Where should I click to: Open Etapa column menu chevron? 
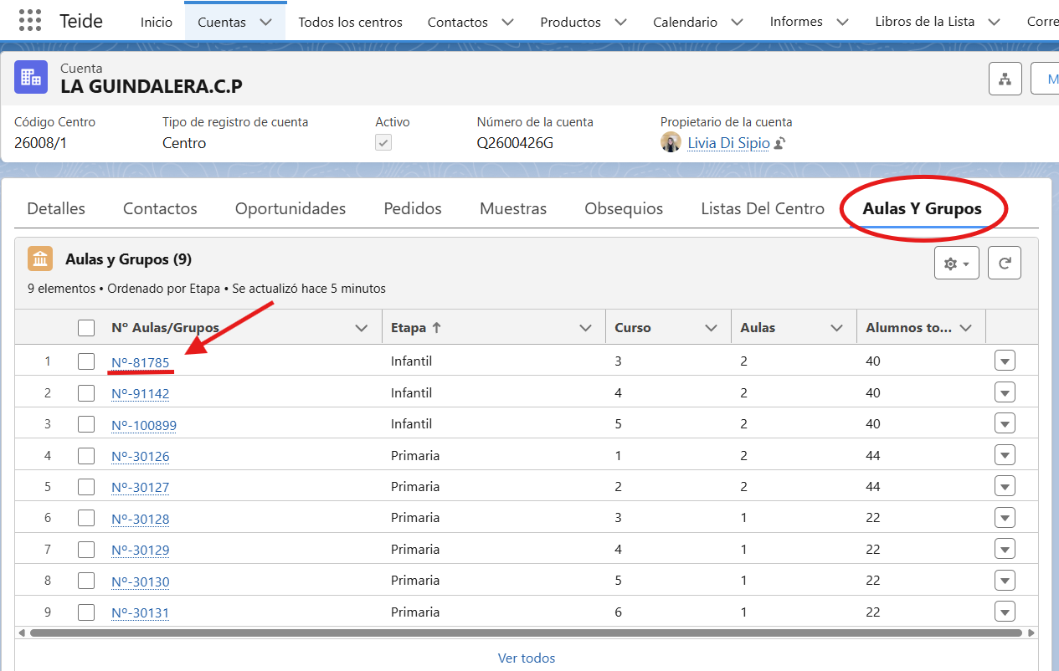586,328
